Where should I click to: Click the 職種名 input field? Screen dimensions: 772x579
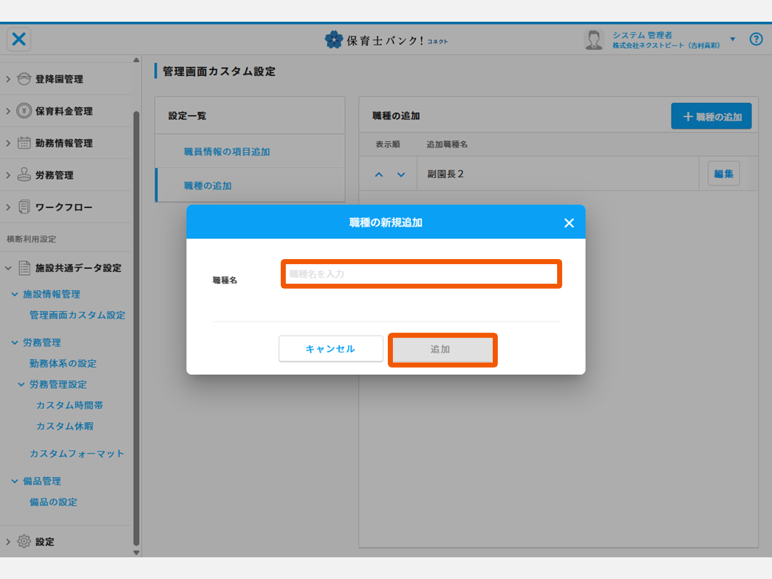click(421, 274)
